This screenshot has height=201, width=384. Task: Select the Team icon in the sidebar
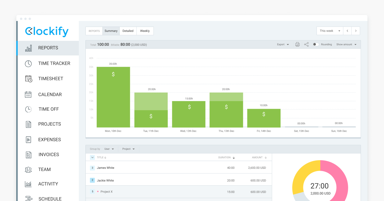(x=28, y=169)
